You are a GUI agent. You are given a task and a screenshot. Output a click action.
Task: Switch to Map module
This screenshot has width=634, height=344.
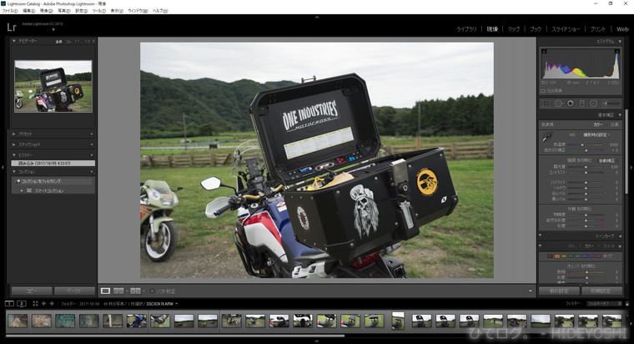coord(514,29)
